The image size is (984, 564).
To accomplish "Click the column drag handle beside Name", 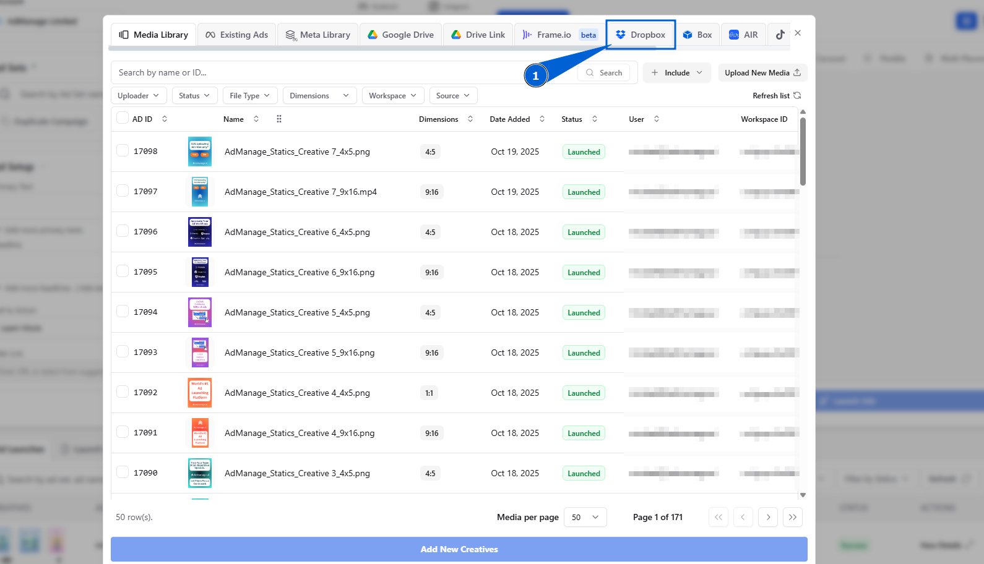I will 279,119.
